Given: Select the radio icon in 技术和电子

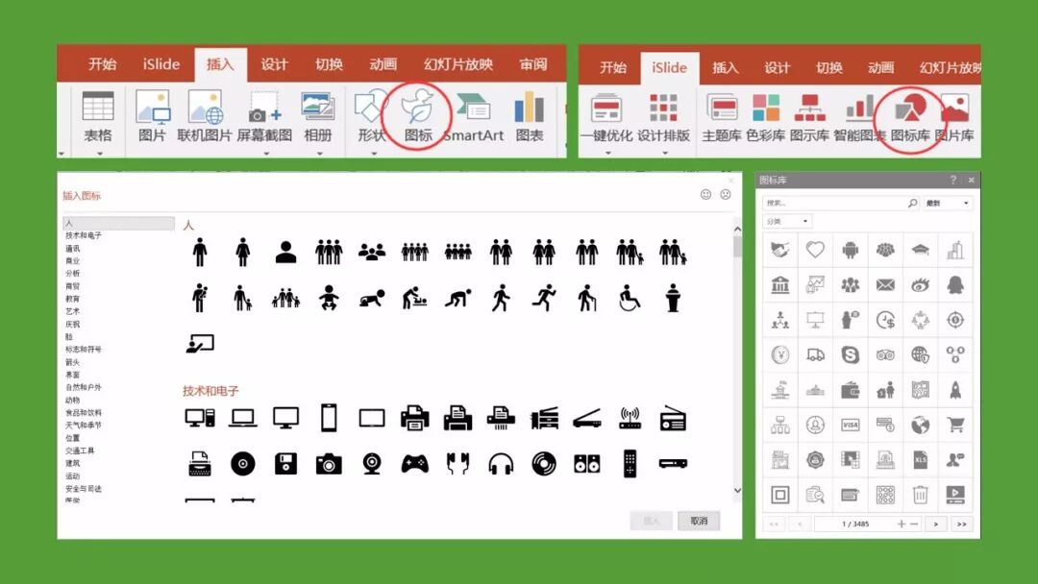Looking at the screenshot, I should pyautogui.click(x=673, y=418).
